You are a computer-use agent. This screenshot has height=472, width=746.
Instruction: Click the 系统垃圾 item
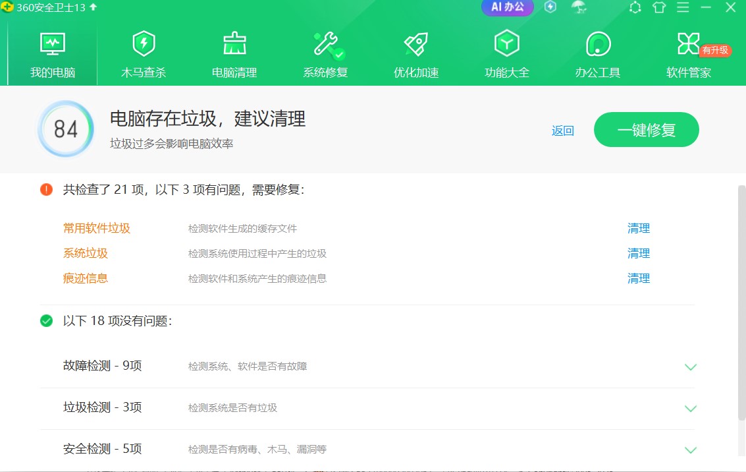(x=86, y=253)
